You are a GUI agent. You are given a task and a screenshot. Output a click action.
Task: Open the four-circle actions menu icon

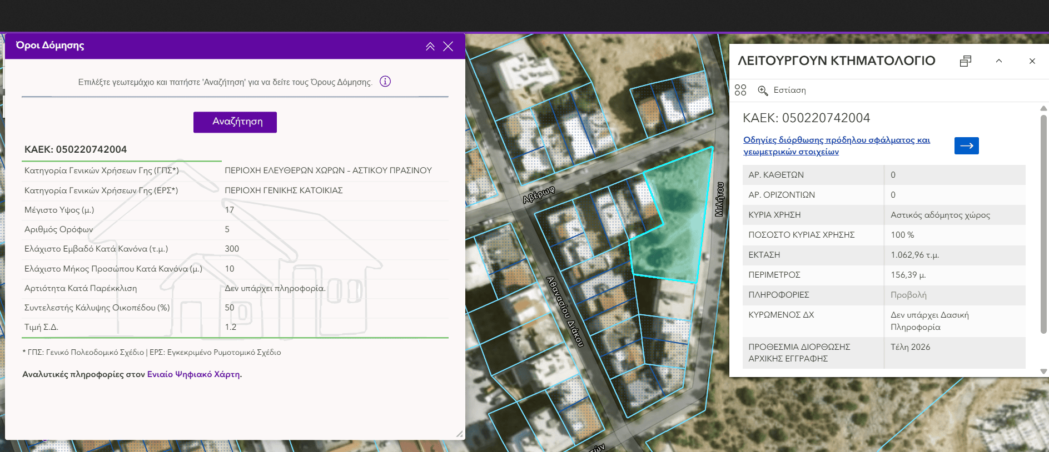pos(740,90)
